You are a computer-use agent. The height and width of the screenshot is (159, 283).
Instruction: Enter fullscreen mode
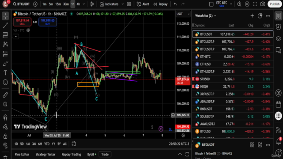tap(255, 4)
